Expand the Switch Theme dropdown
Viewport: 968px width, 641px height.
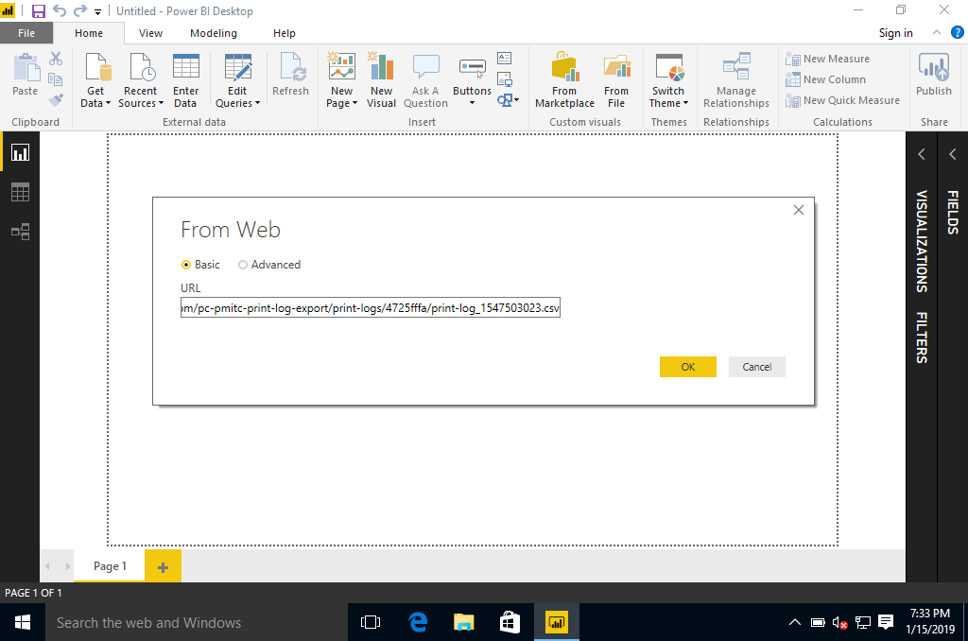tap(668, 103)
